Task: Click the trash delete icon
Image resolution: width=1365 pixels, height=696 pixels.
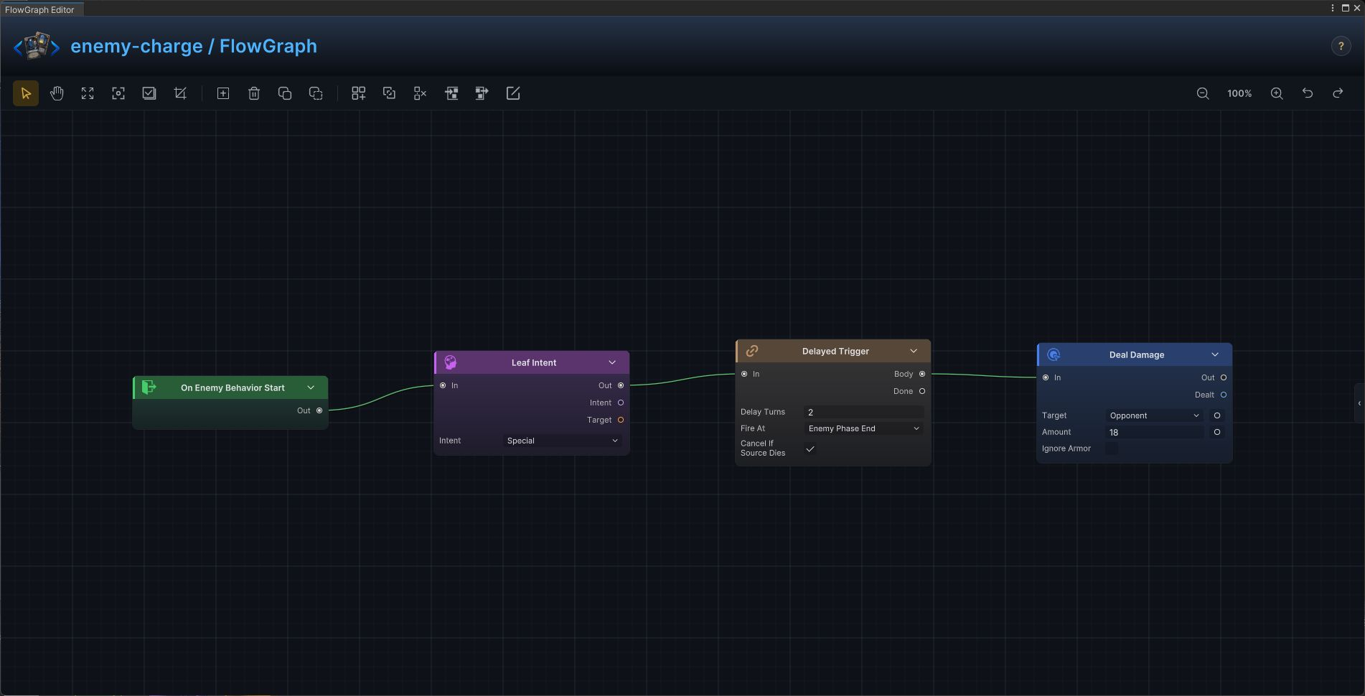Action: (254, 93)
